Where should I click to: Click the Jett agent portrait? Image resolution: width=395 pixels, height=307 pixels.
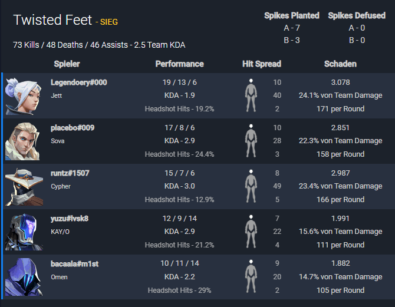pyautogui.click(x=24, y=96)
